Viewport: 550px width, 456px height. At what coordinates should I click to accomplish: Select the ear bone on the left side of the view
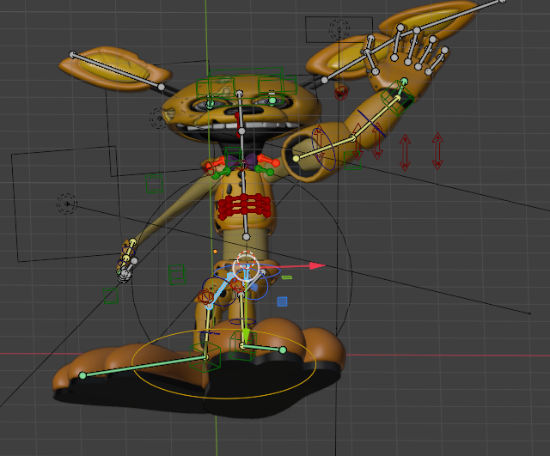(x=117, y=70)
